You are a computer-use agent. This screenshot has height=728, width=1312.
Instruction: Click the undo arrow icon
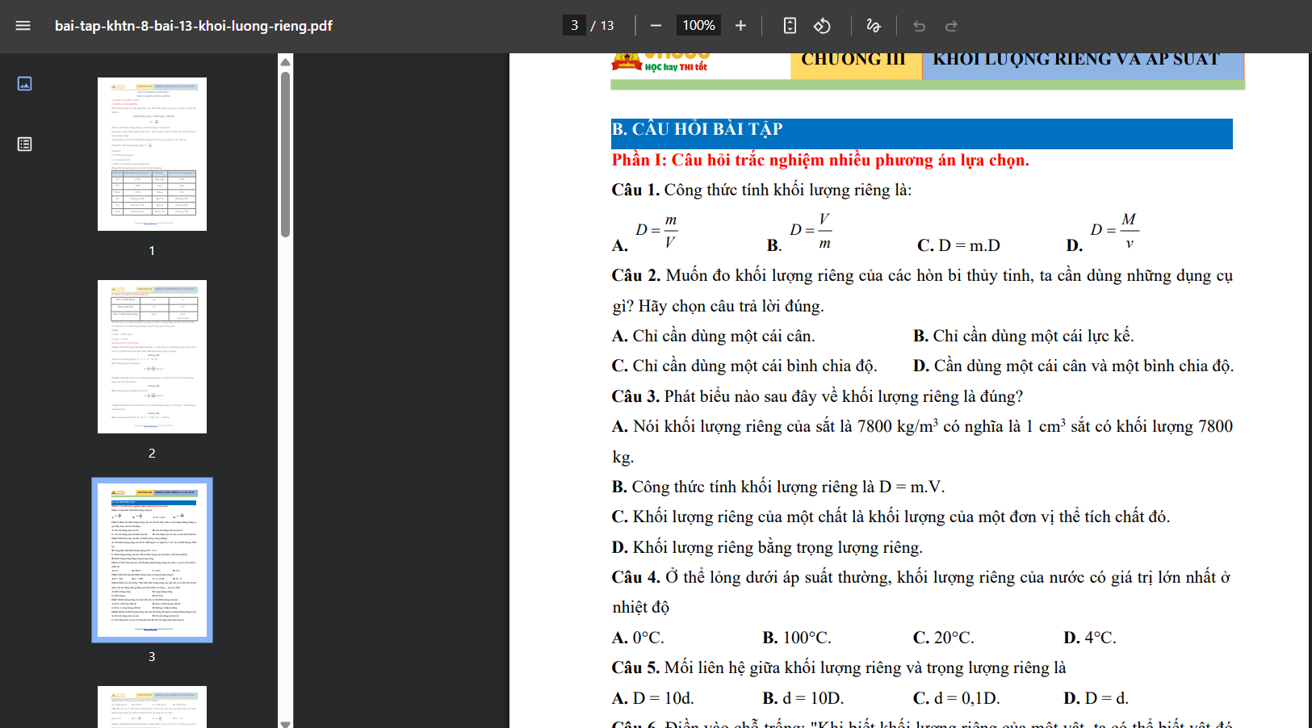pyautogui.click(x=919, y=26)
